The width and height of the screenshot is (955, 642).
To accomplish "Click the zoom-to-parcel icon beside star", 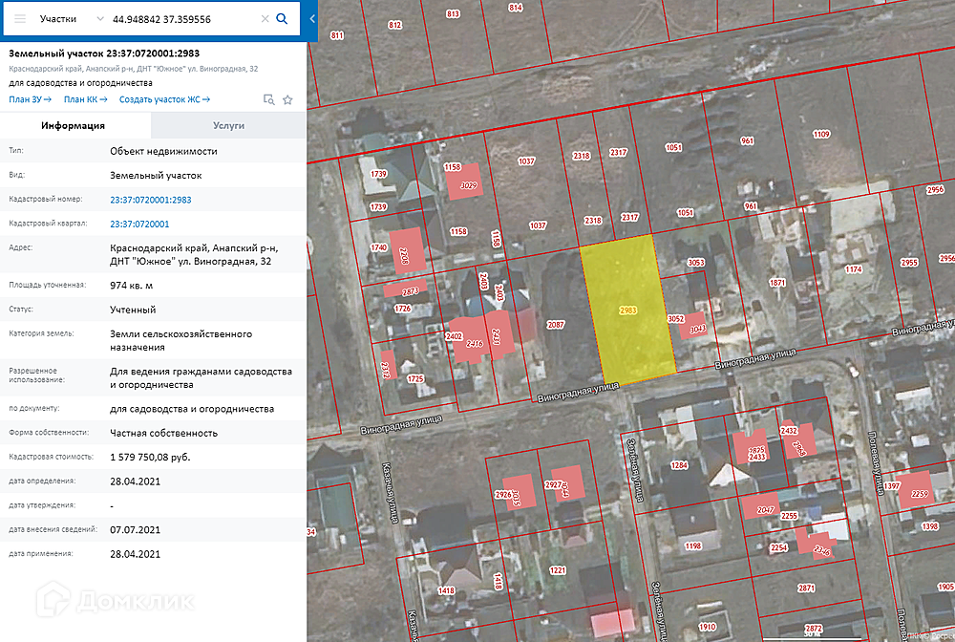I will [x=269, y=99].
